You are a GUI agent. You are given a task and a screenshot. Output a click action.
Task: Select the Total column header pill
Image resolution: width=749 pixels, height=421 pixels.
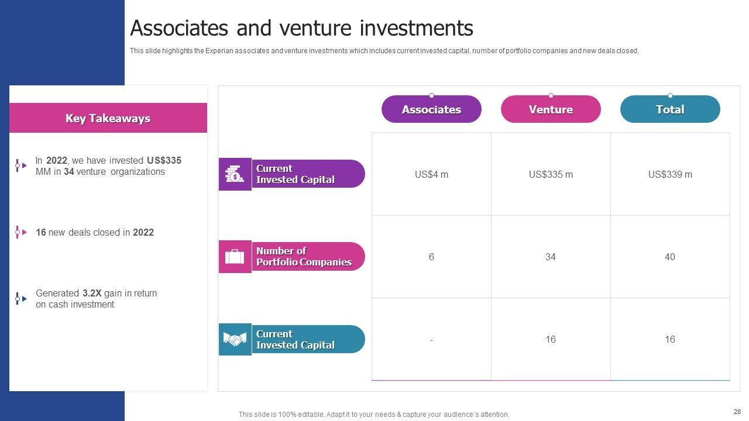(670, 110)
